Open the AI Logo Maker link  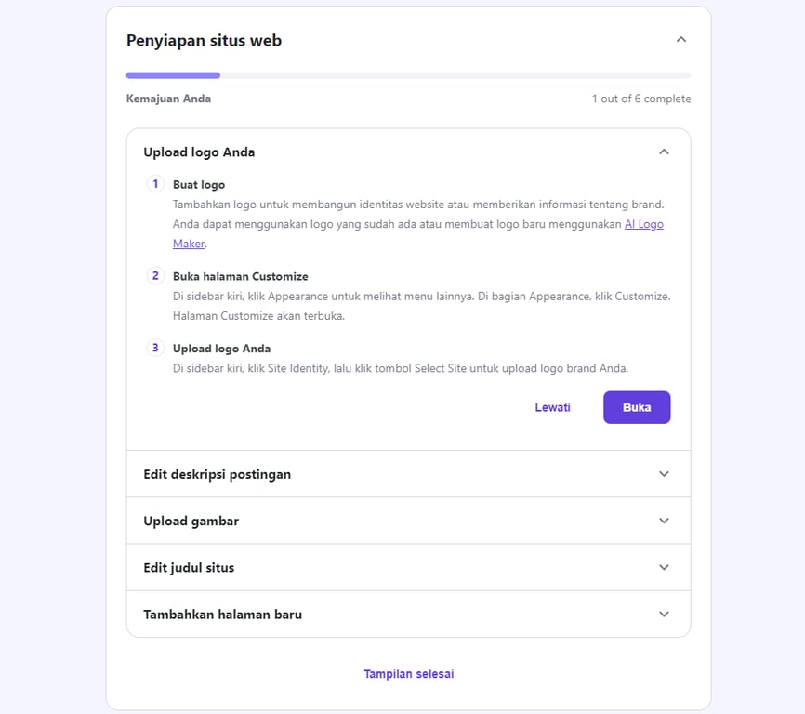(643, 224)
